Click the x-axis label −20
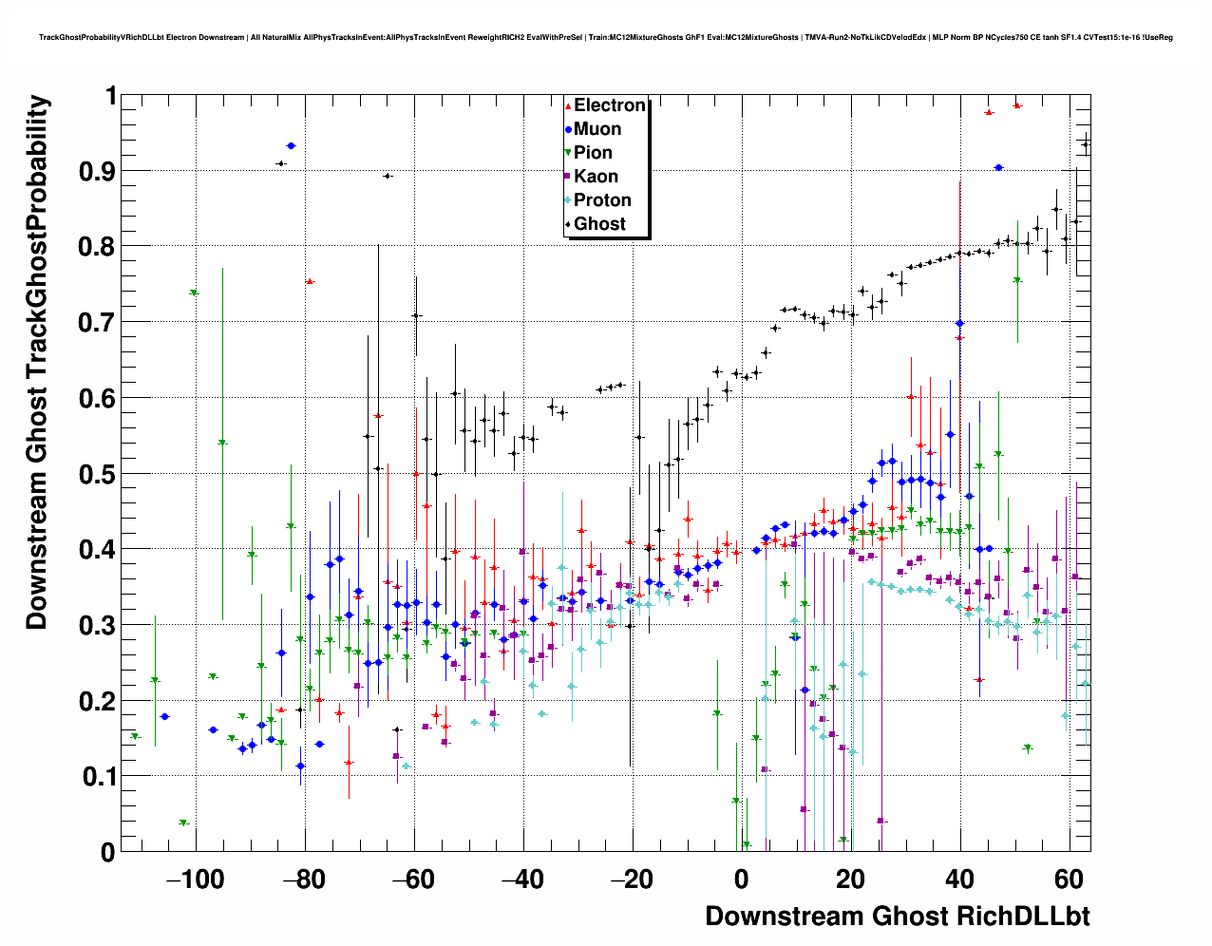Viewport: 1212px width, 946px height. (632, 880)
